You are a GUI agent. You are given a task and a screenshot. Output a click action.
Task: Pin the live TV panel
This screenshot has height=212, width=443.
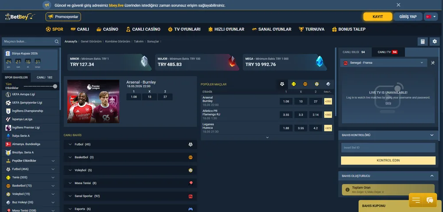pyautogui.click(x=432, y=63)
